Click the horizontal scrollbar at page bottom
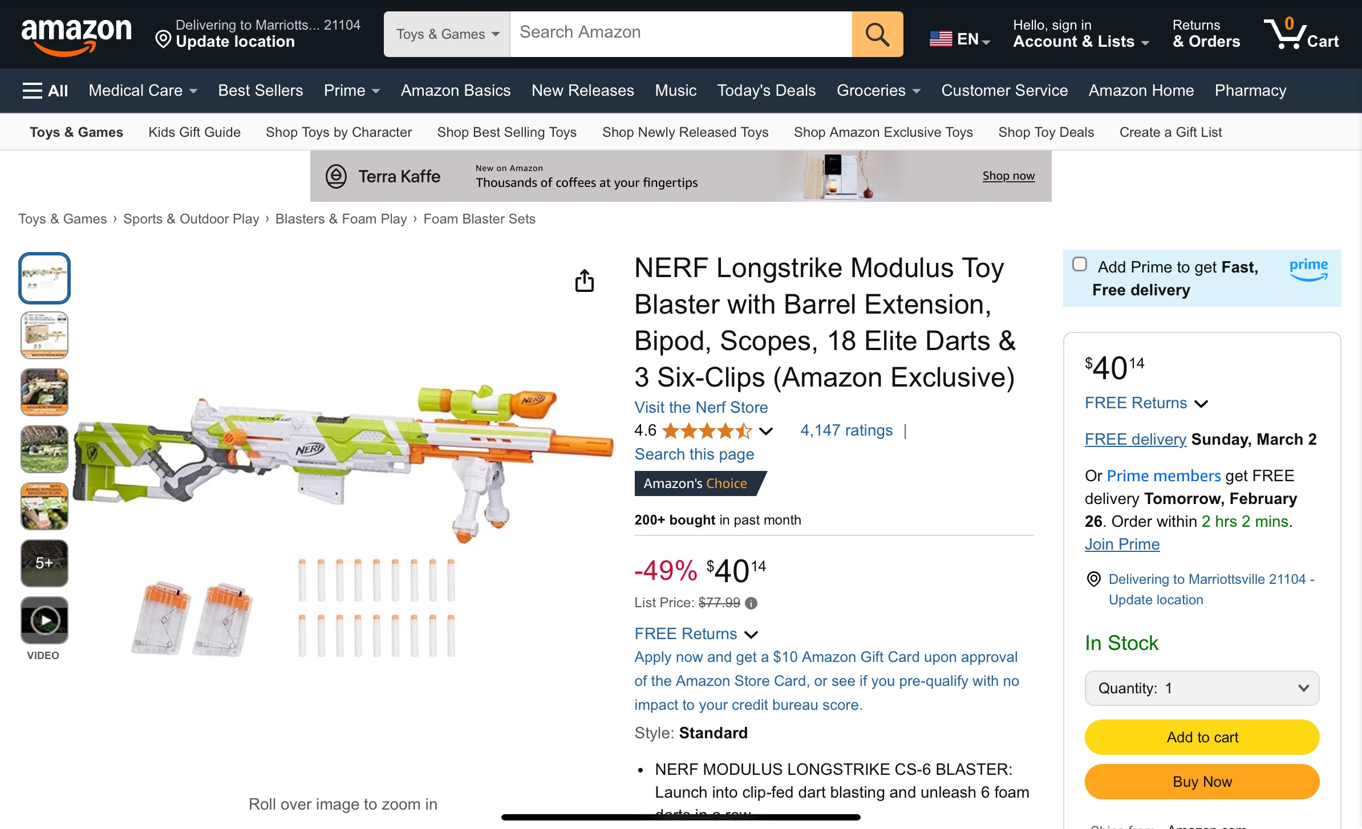The image size is (1362, 829). pos(680,816)
